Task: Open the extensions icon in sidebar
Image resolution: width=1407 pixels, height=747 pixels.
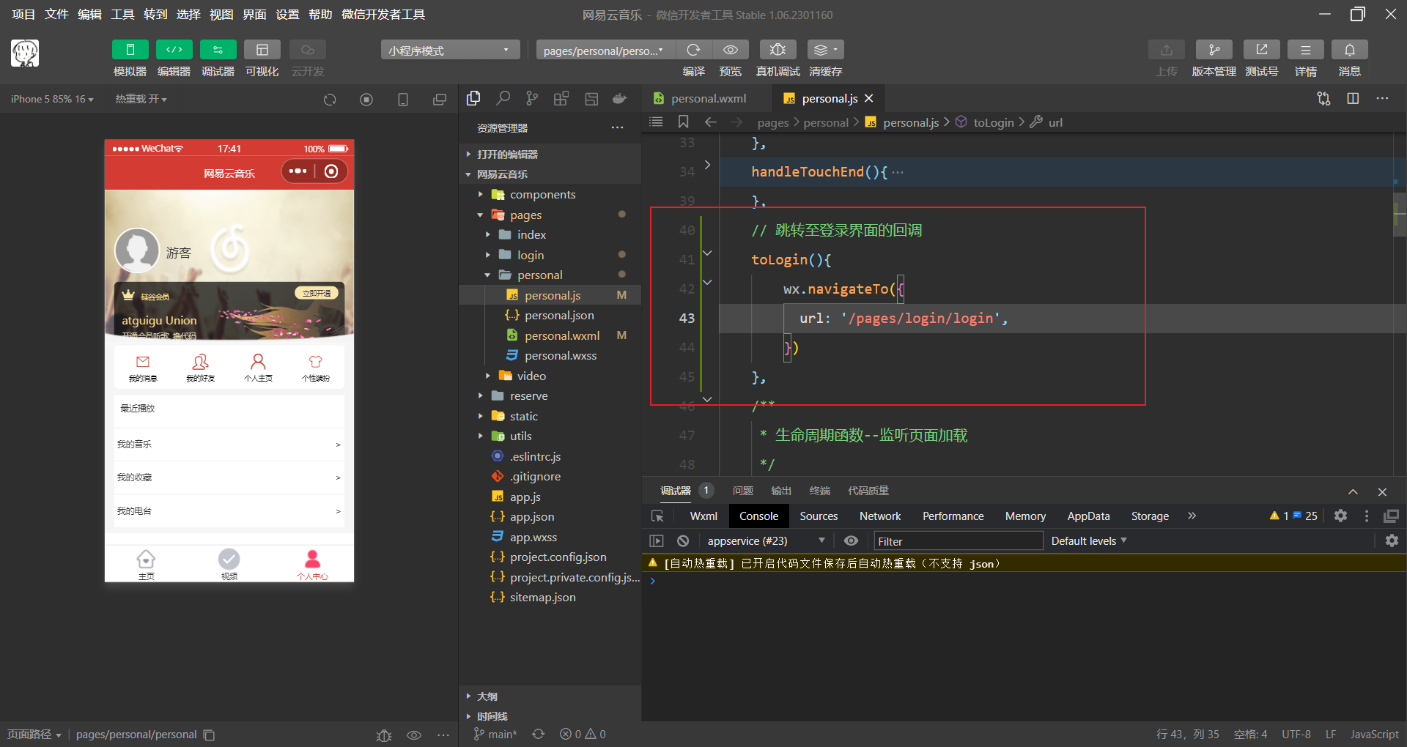Action: (x=561, y=98)
